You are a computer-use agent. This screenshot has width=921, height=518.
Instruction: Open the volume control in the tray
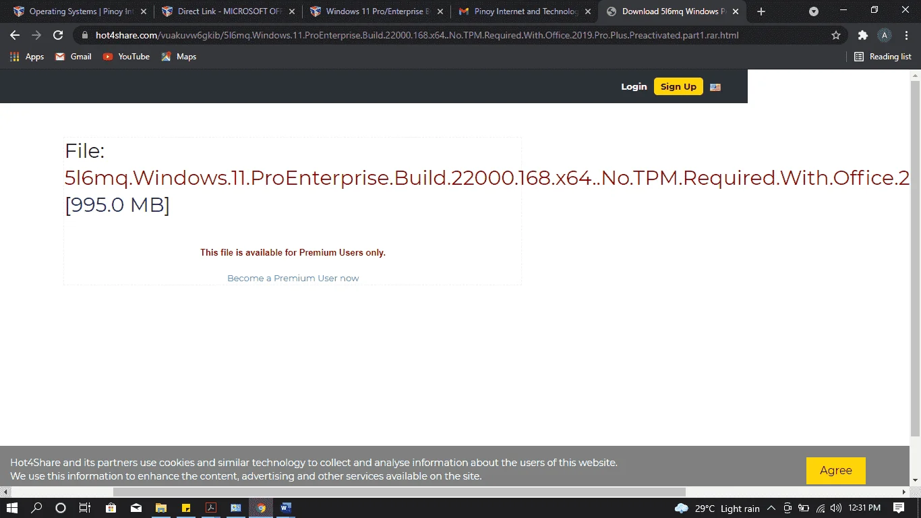[x=837, y=508]
